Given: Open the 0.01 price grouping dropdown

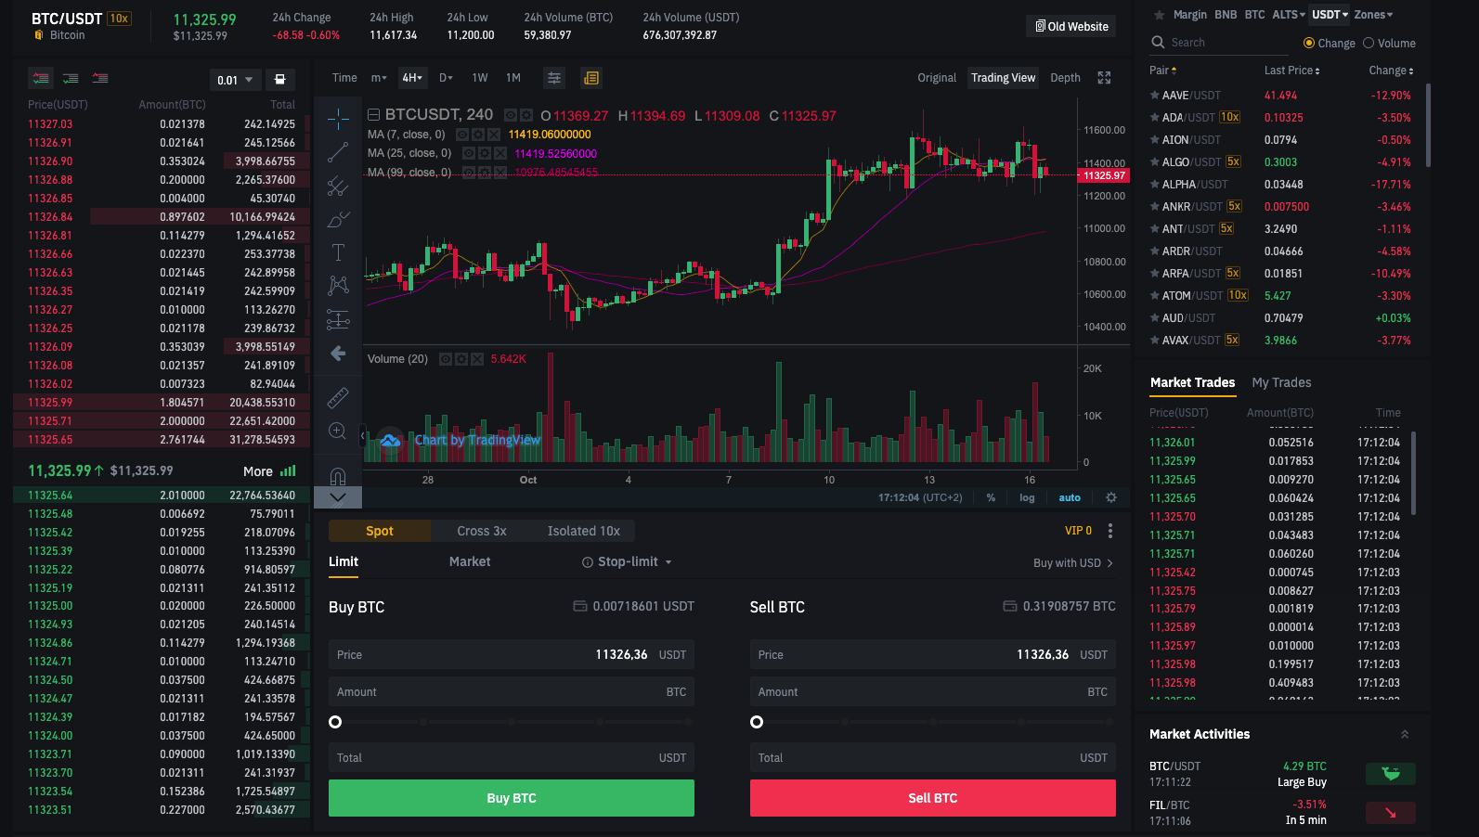Looking at the screenshot, I should pyautogui.click(x=235, y=80).
